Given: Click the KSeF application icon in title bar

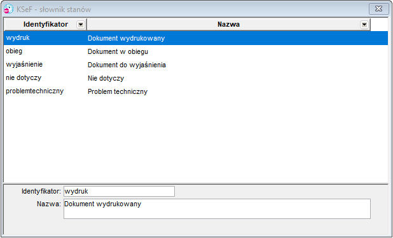Looking at the screenshot, I should coord(9,10).
